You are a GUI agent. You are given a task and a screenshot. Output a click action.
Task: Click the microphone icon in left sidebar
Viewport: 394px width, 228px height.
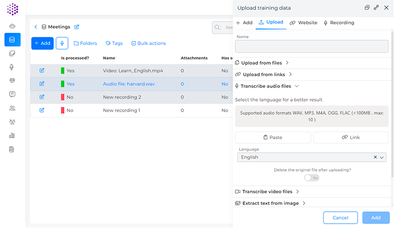(12, 67)
